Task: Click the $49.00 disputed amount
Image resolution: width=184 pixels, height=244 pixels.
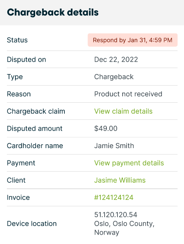Action: (106, 128)
